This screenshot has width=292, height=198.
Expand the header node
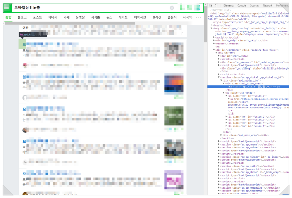click(214, 44)
